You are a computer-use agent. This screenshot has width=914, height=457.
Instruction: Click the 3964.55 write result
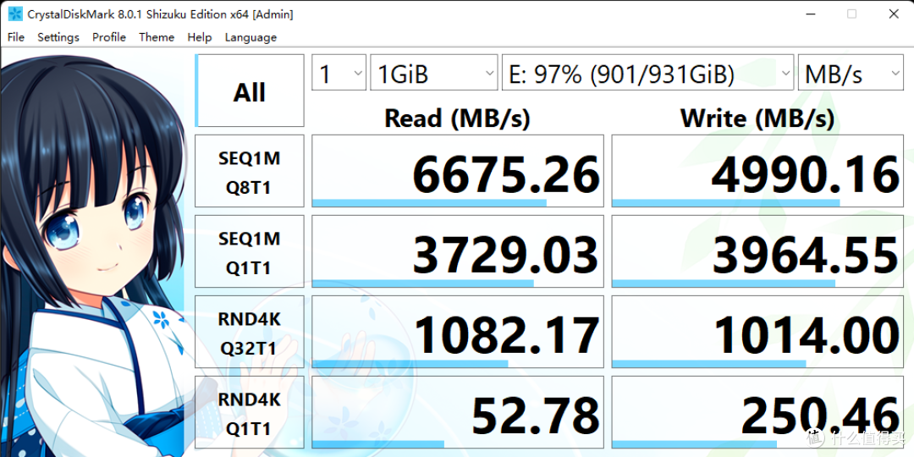click(x=757, y=251)
